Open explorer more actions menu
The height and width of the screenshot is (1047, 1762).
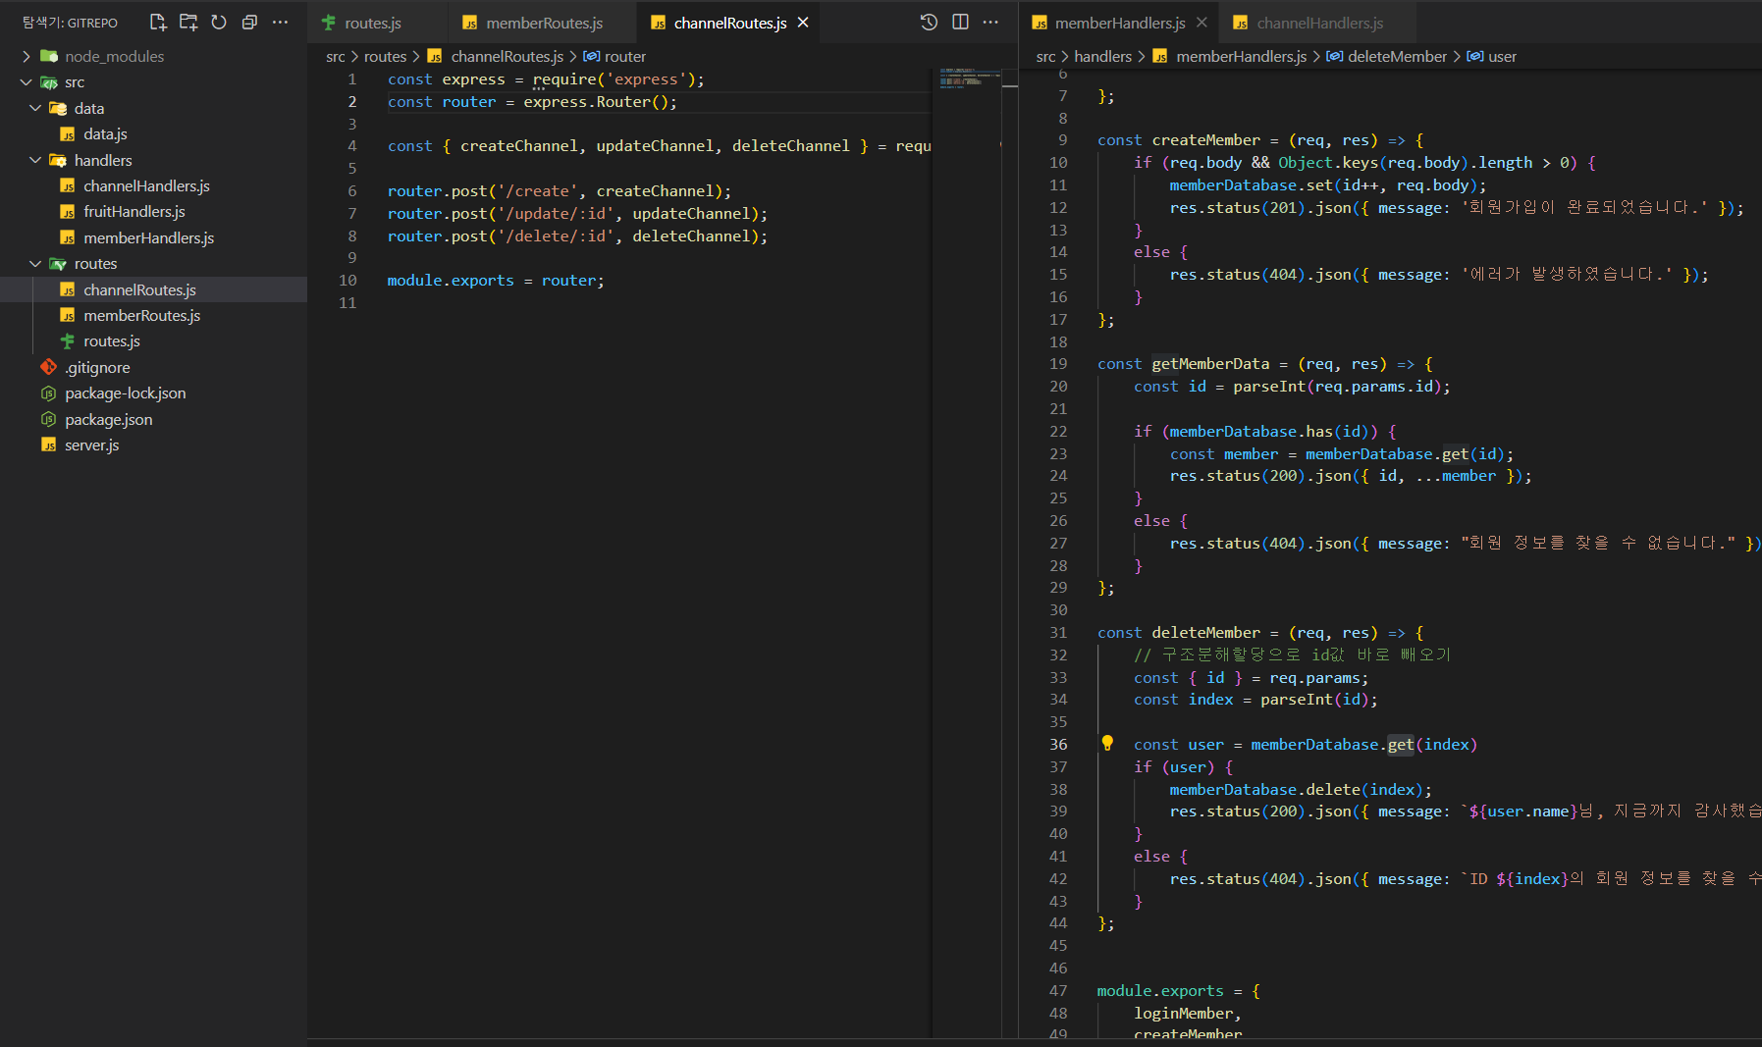click(280, 22)
